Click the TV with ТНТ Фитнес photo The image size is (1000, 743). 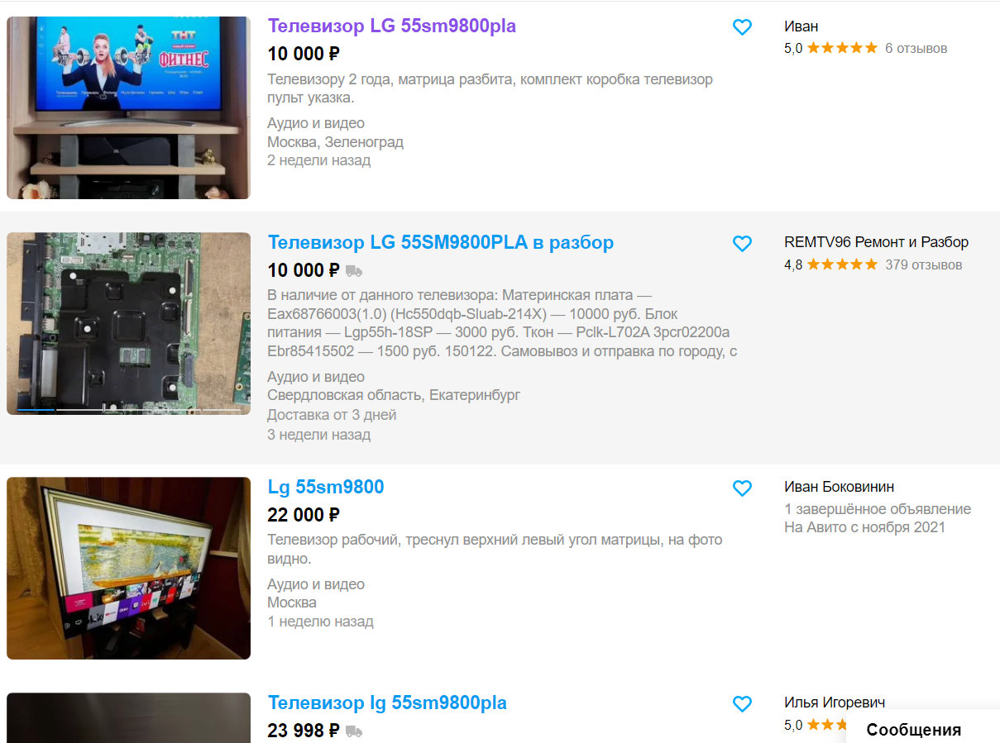click(128, 107)
